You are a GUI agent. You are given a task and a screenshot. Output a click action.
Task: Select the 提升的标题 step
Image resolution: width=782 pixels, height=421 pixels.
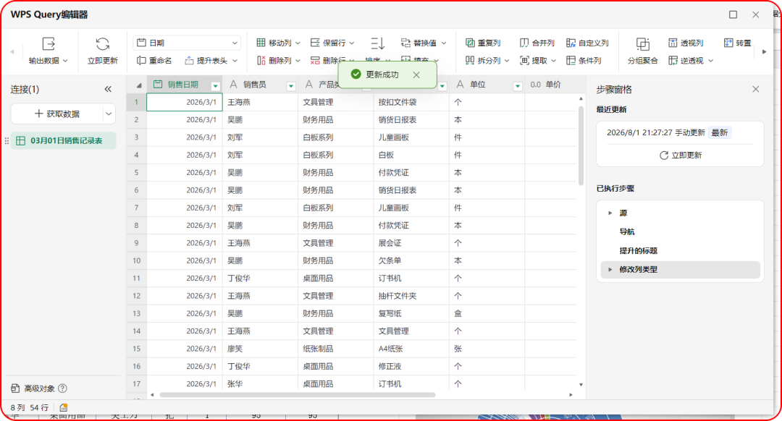[680, 250]
